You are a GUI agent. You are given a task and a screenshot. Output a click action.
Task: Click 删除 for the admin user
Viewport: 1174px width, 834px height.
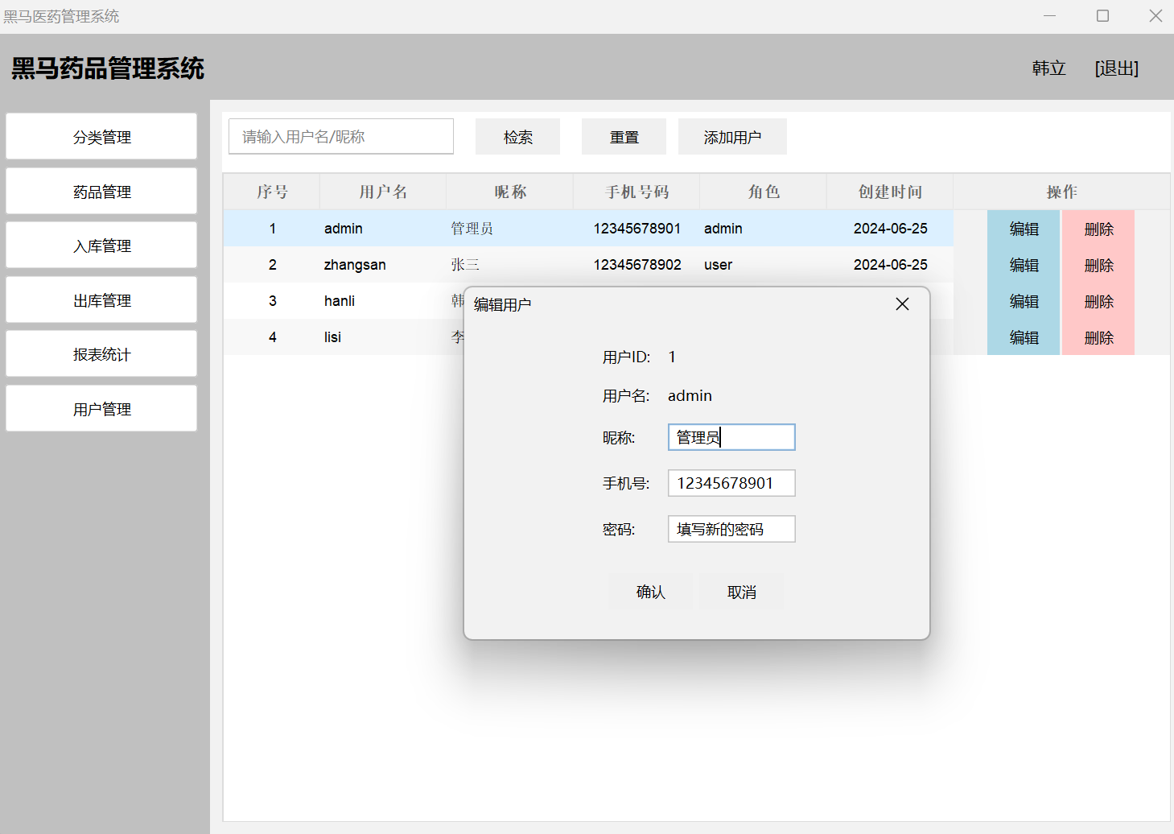(1098, 229)
